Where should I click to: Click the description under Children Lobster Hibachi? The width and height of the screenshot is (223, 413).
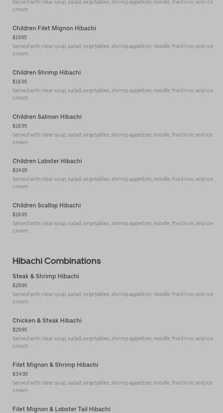pos(113,183)
